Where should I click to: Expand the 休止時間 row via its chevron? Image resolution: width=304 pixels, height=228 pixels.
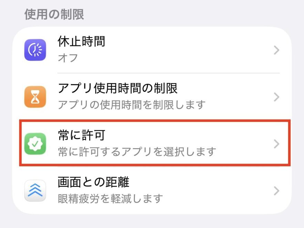[276, 50]
